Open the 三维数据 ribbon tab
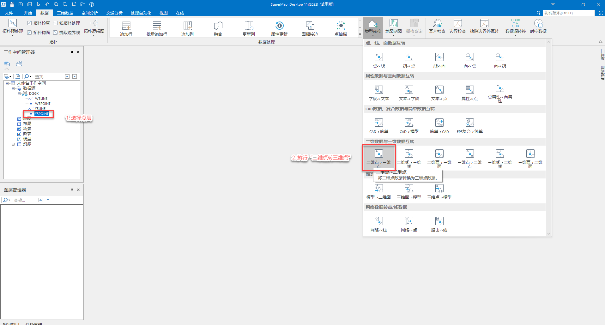Viewport: 605px width, 325px height. pos(65,13)
